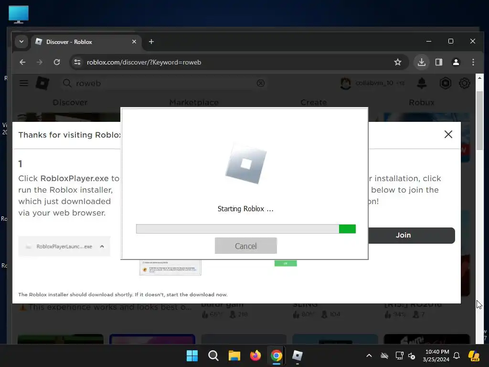
Task: Click the OneDrive cloud tray icon
Action: coord(384,356)
